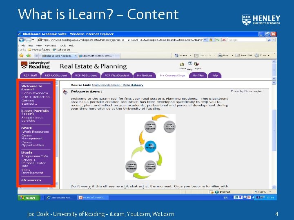Open iLearn Overview in sidebar
The width and height of the screenshot is (294, 220).
[34, 93]
